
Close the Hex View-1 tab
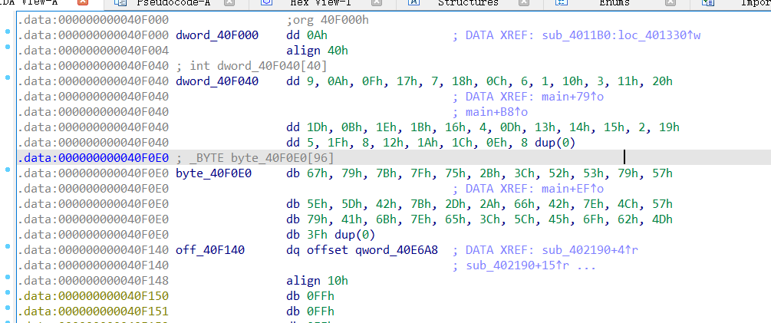coord(377,3)
